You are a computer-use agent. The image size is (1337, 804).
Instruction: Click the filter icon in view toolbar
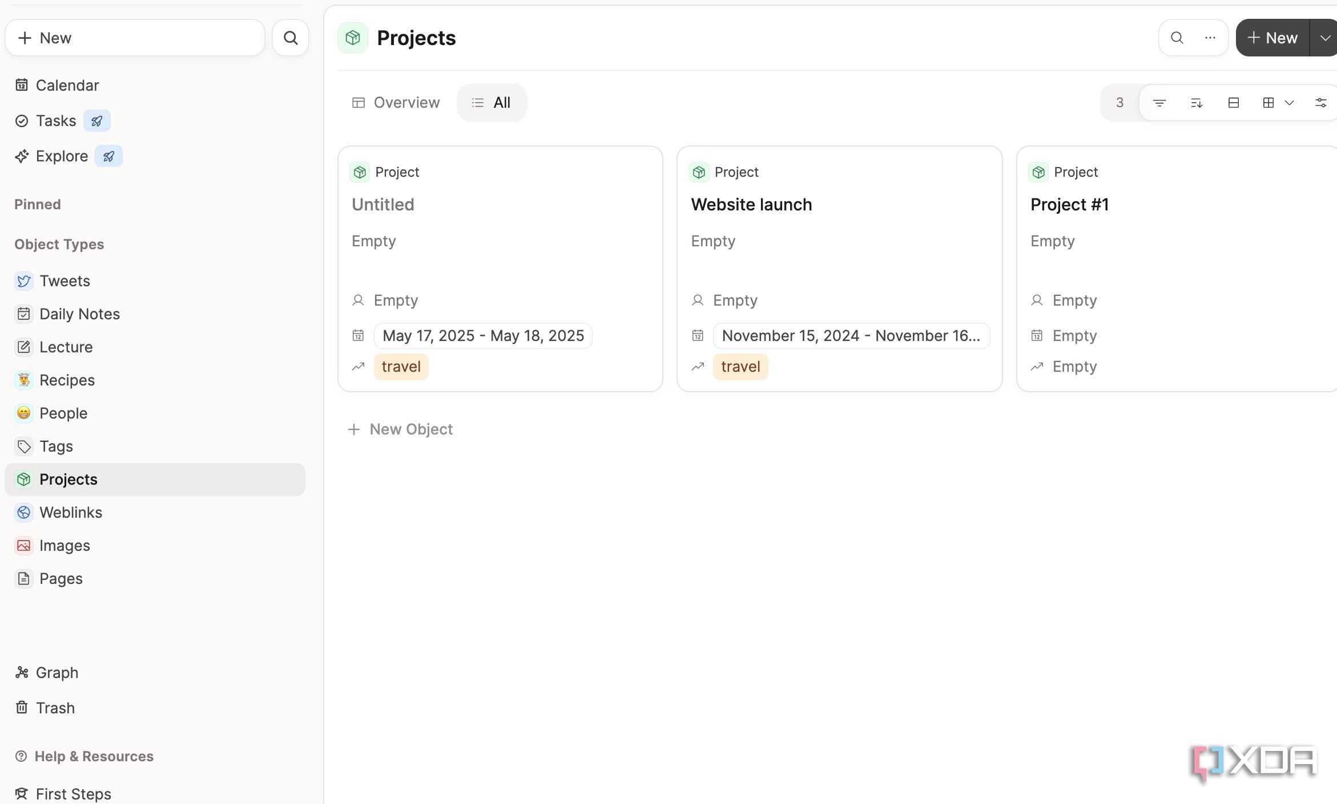click(1159, 103)
